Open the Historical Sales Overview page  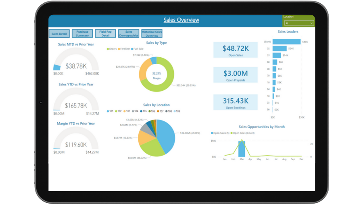coord(152,34)
